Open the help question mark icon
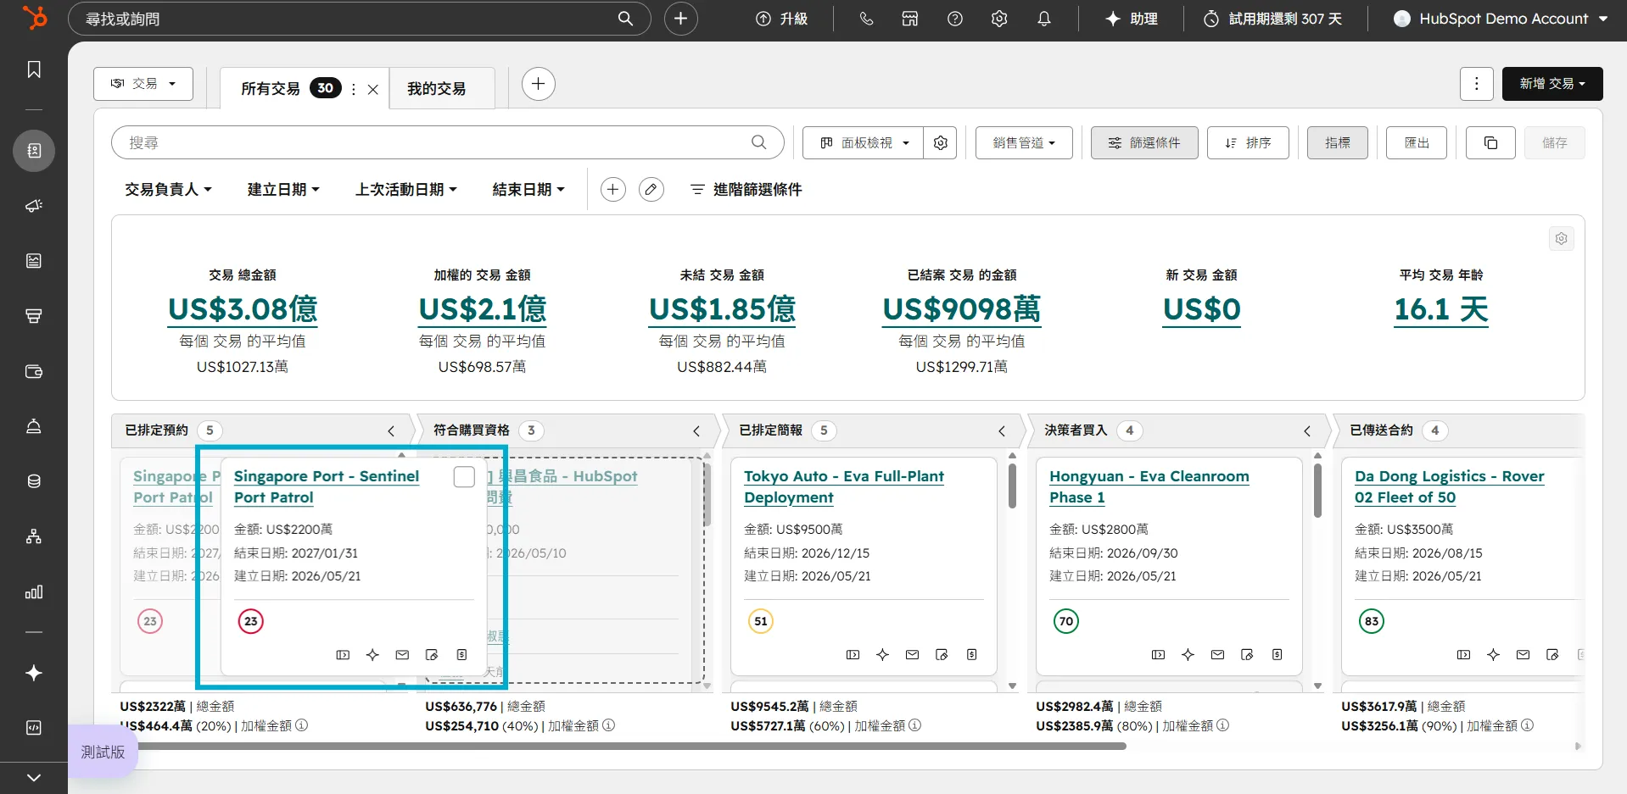This screenshot has height=794, width=1627. pyautogui.click(x=955, y=19)
